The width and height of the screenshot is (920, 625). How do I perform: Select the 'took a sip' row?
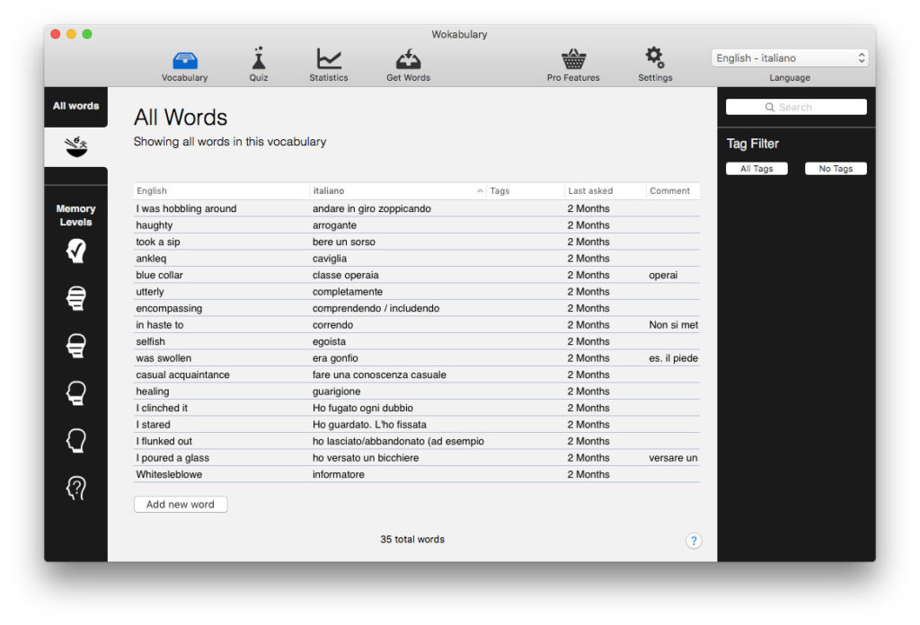tap(417, 242)
